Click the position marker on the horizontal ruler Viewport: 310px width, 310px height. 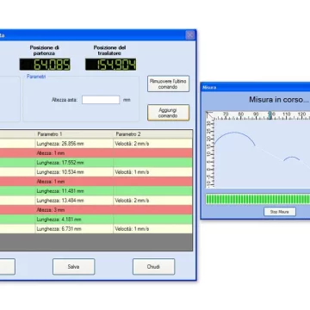270,115
